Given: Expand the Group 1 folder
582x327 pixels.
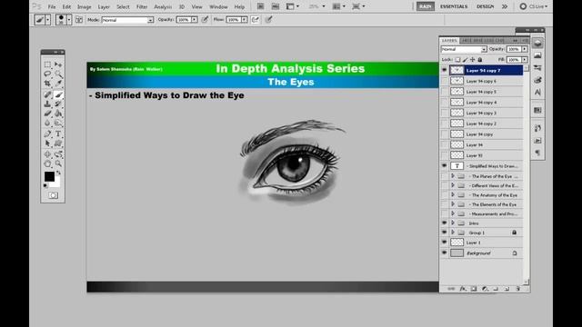Looking at the screenshot, I should (453, 233).
